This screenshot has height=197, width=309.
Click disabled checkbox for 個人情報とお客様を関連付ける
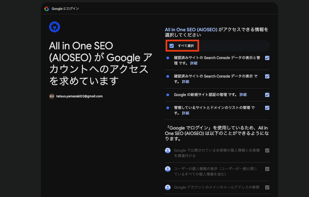tap(267, 150)
